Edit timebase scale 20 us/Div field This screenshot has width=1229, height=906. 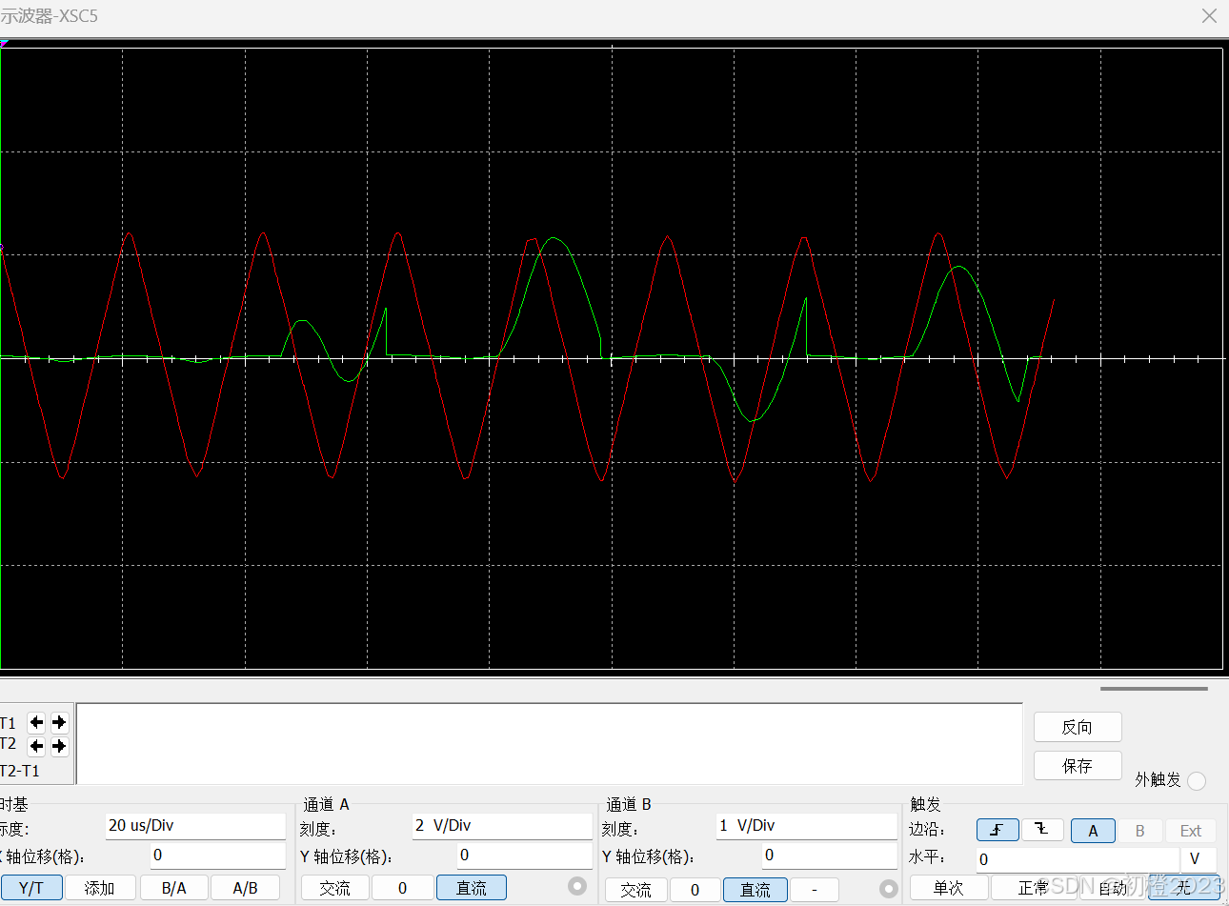pos(194,826)
